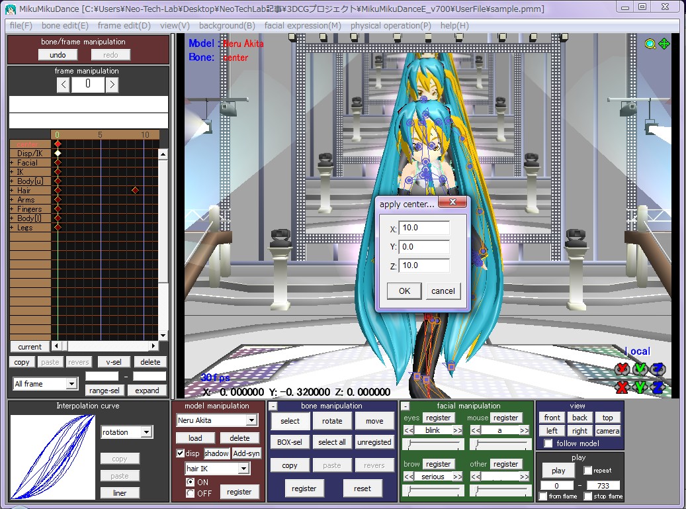Click the magnifier zoom view icon
The width and height of the screenshot is (686, 509).
pos(650,44)
